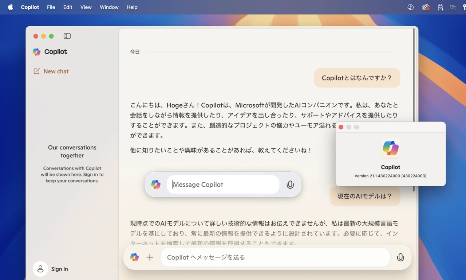Open the Window menu
This screenshot has width=466, height=280.
pyautogui.click(x=109, y=7)
